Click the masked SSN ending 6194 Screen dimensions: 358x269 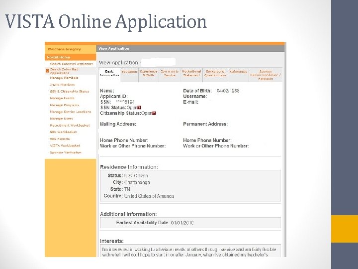pyautogui.click(x=125, y=102)
